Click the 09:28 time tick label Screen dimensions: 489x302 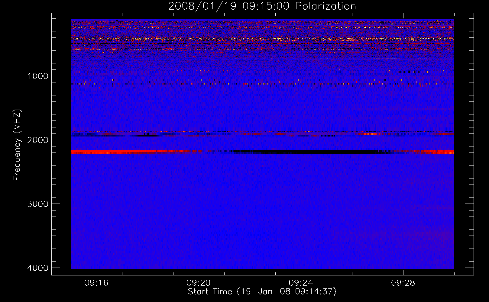(x=403, y=283)
